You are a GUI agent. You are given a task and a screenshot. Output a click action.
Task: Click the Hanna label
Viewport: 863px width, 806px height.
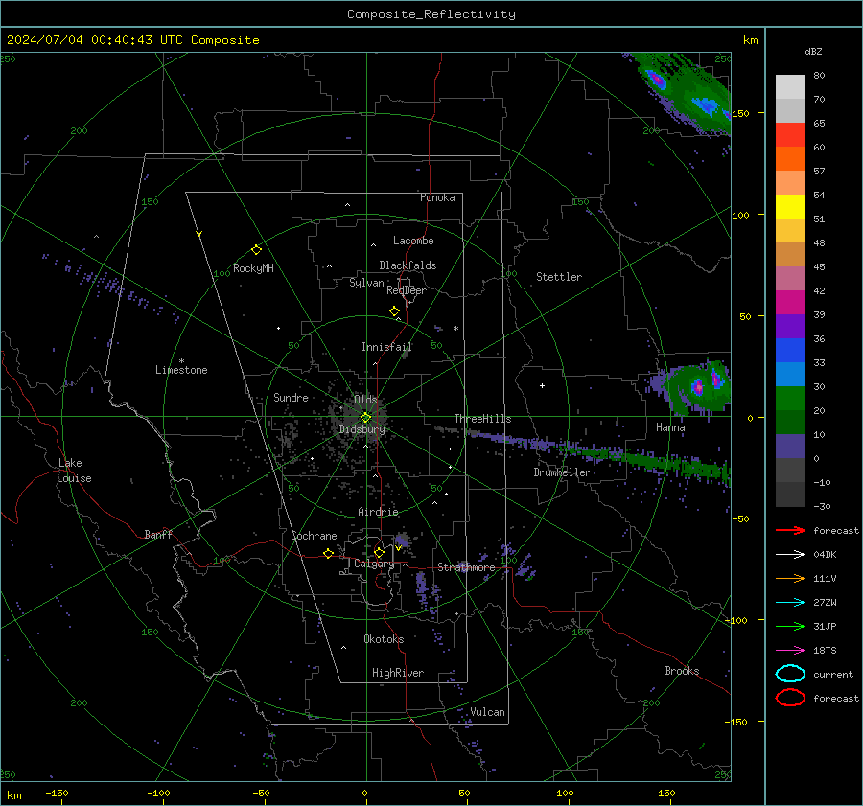pos(670,427)
